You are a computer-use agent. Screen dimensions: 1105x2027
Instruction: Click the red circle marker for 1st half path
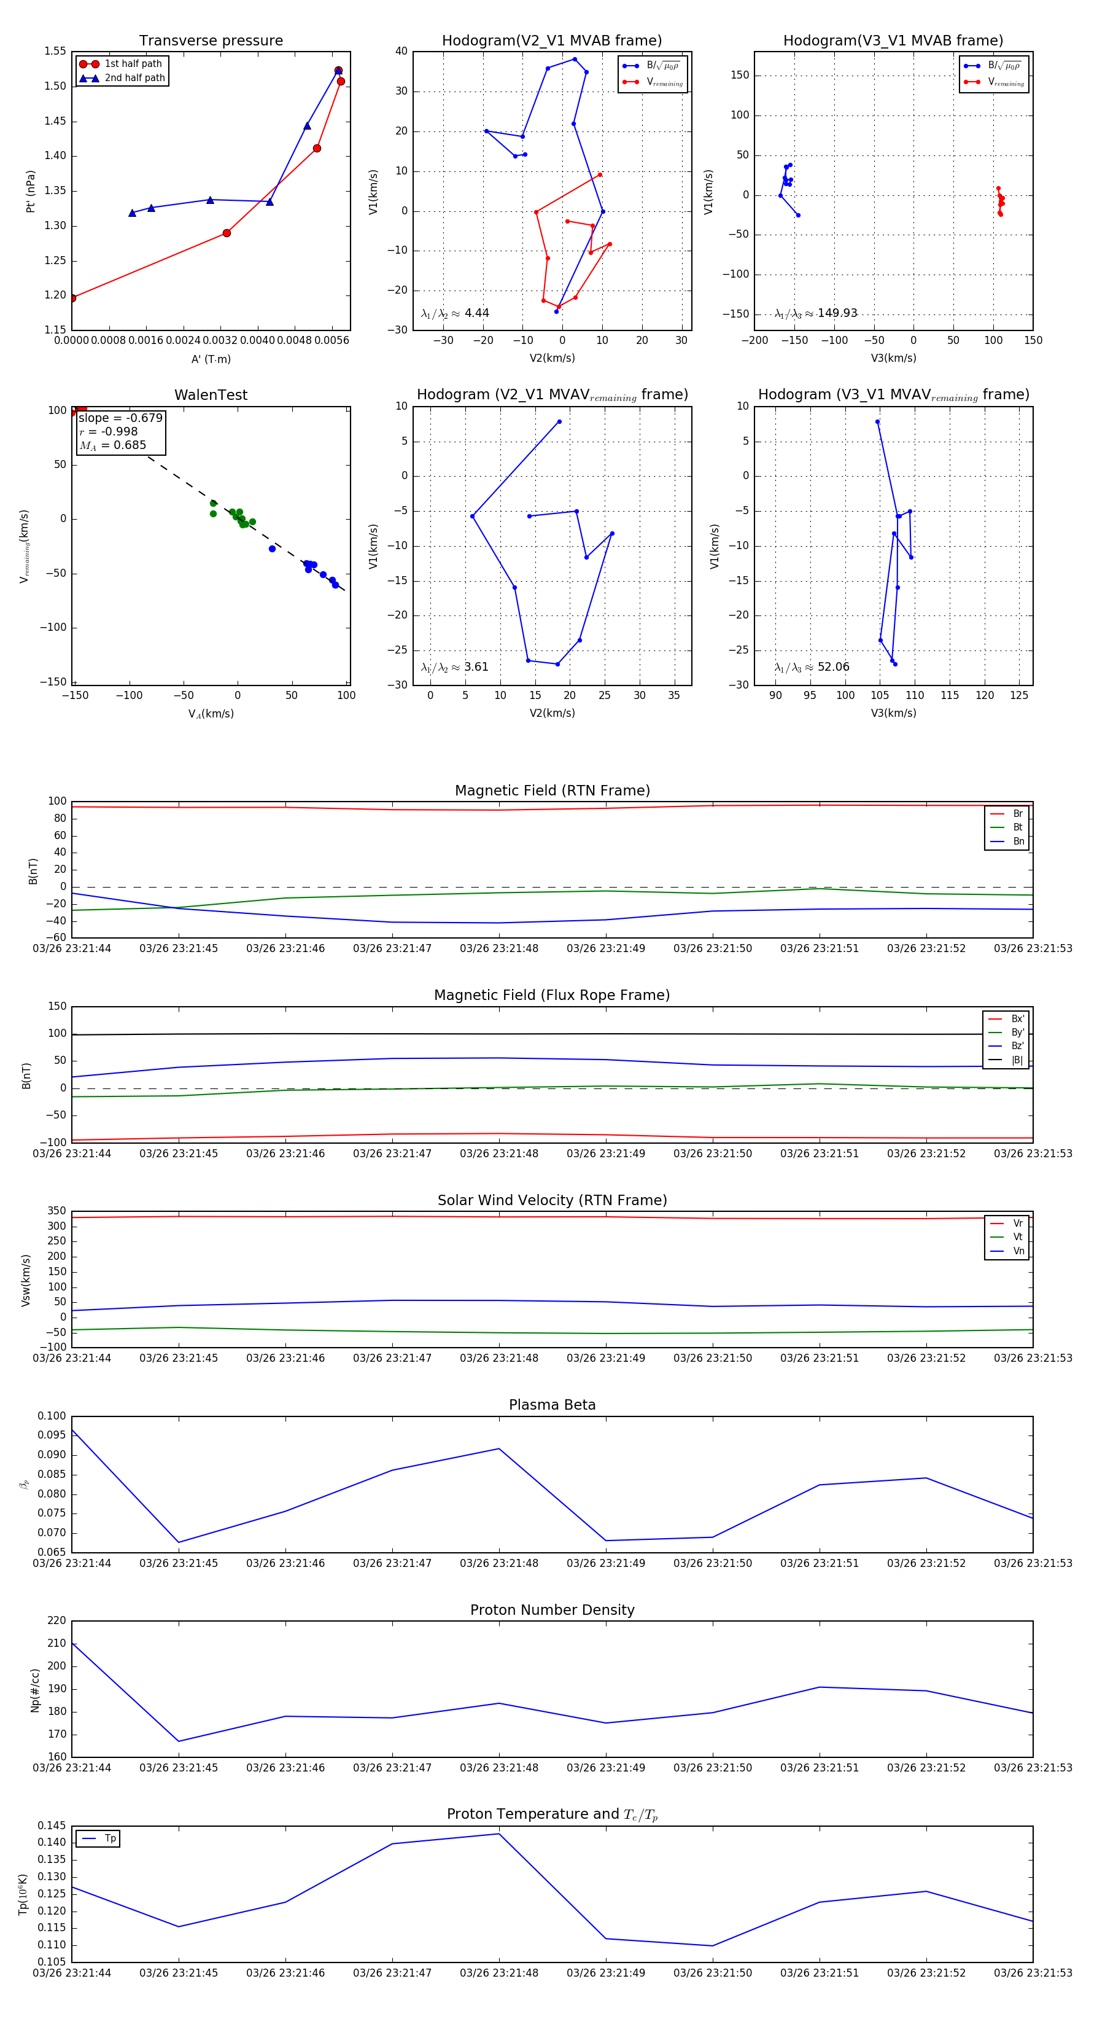pos(89,64)
